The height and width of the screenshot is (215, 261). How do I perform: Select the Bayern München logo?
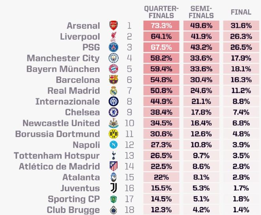pyautogui.click(x=113, y=69)
